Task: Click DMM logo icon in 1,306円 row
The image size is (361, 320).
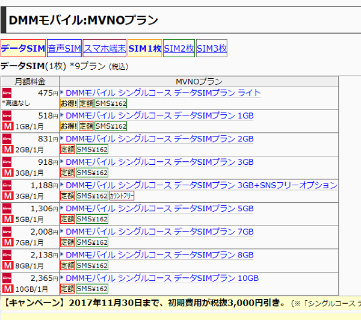Action: click(x=7, y=209)
